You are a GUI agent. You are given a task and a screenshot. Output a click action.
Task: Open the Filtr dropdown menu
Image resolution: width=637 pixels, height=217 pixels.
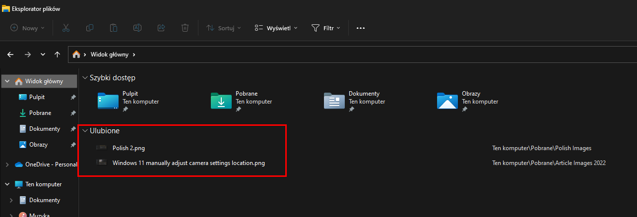click(326, 28)
